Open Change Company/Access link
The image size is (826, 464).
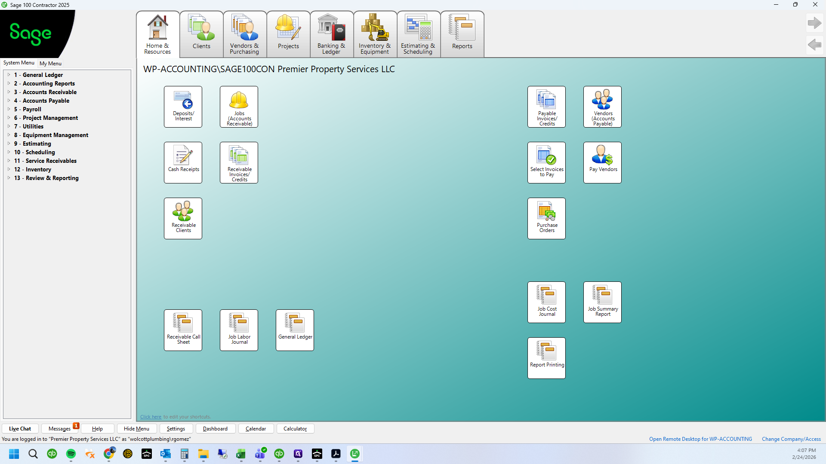point(791,439)
